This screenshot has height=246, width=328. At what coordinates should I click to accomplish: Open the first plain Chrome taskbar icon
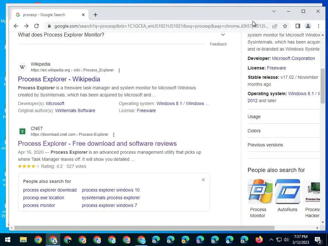pyautogui.click(x=38, y=240)
